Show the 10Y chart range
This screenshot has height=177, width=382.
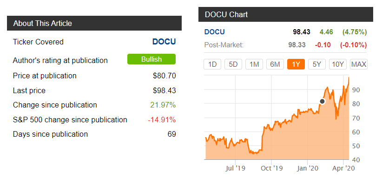tap(338, 64)
